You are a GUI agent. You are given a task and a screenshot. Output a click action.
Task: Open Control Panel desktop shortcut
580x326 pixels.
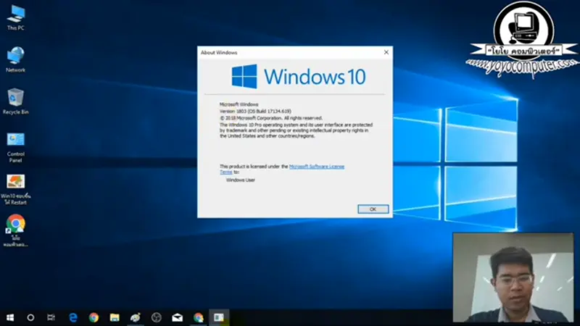pos(15,147)
